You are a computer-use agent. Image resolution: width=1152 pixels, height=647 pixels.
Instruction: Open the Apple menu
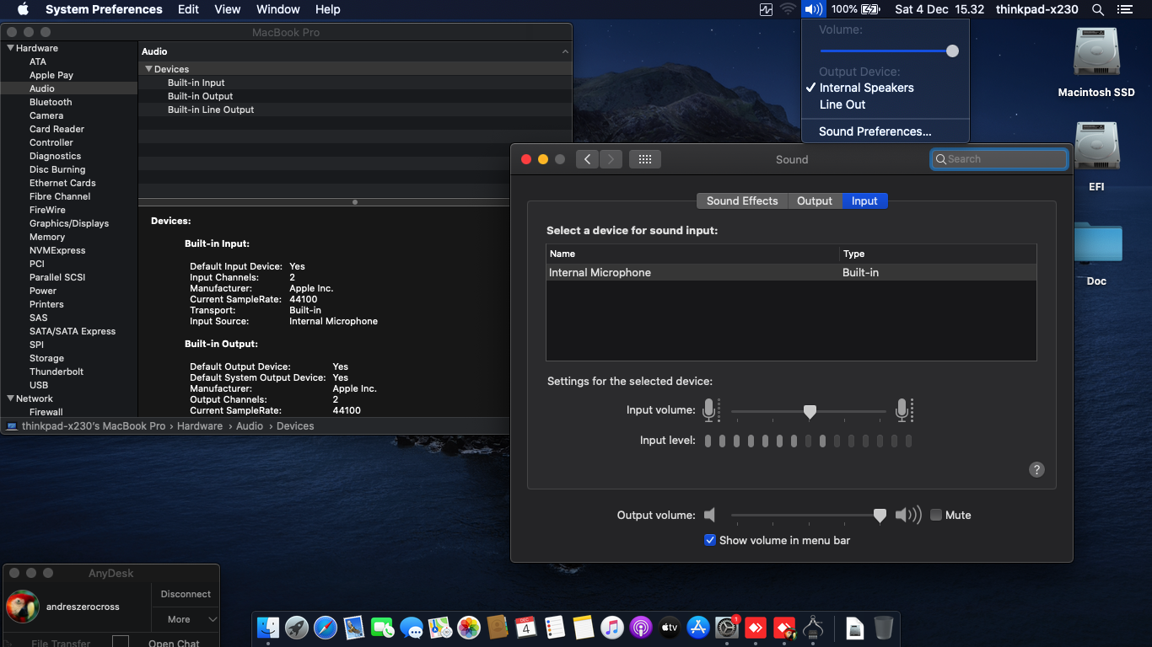pyautogui.click(x=23, y=9)
